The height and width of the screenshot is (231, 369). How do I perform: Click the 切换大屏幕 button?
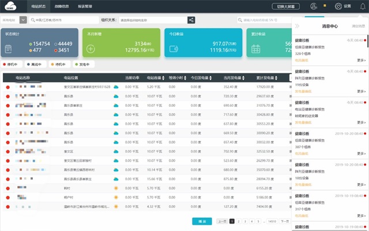click(285, 6)
